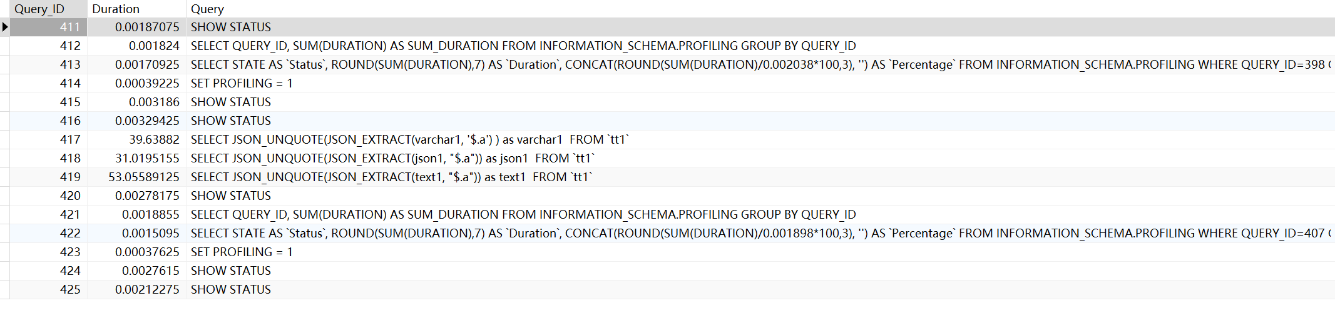This screenshot has width=1335, height=323.
Task: Select the duration cell 0.00329425
Action: click(147, 121)
